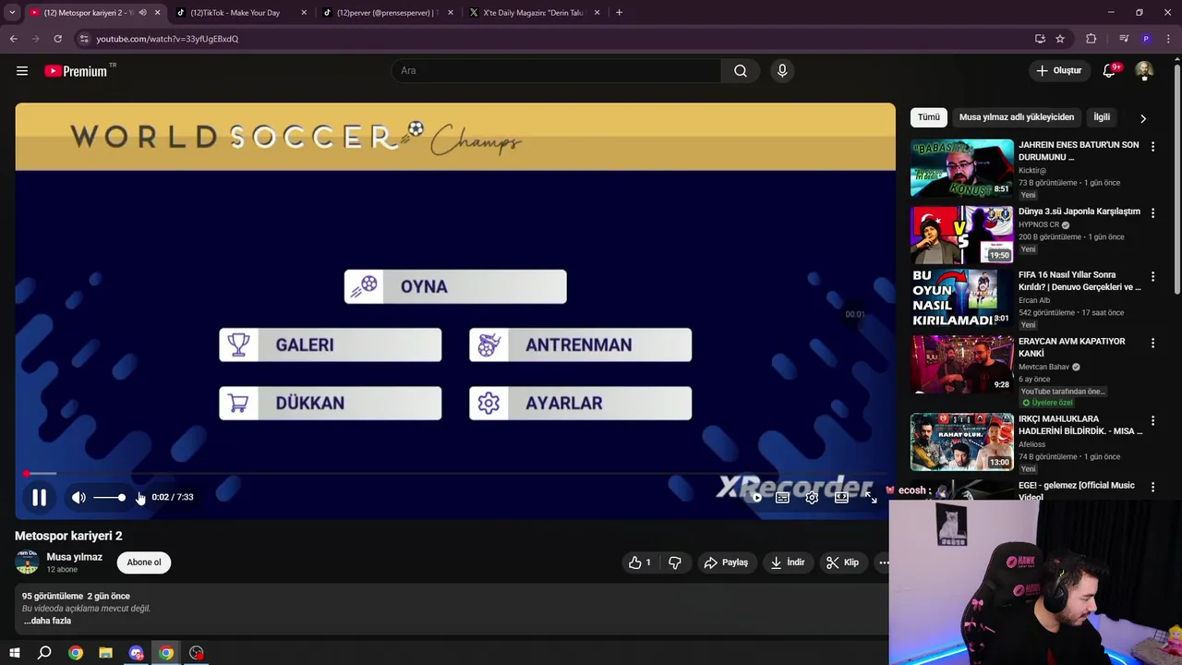The image size is (1182, 665).
Task: Open more actions ellipsis under video
Action: pos(884,562)
